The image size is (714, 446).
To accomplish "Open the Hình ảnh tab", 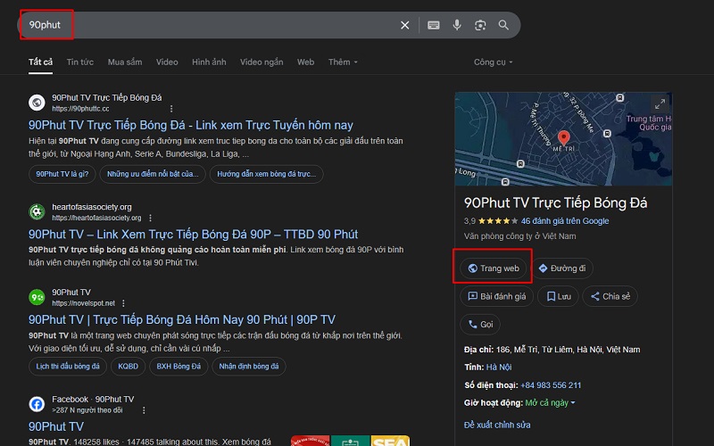I will [209, 62].
